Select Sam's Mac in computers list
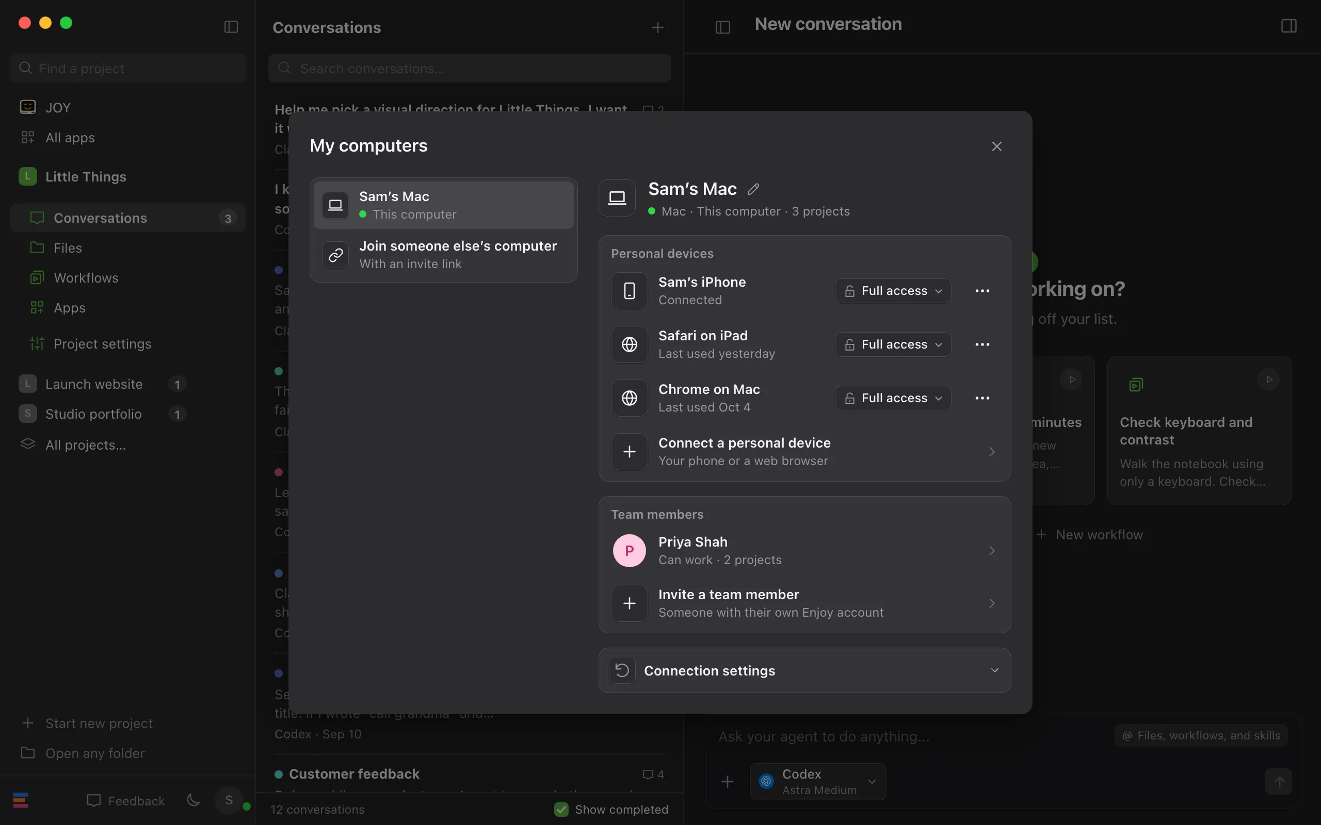 coord(443,205)
